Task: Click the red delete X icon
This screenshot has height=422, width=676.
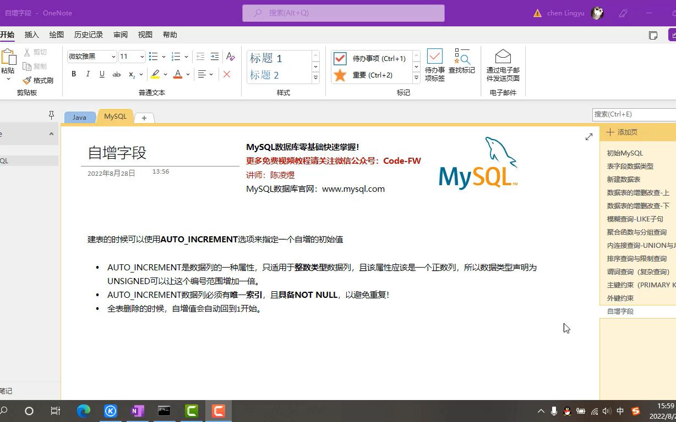Action: coord(227,74)
